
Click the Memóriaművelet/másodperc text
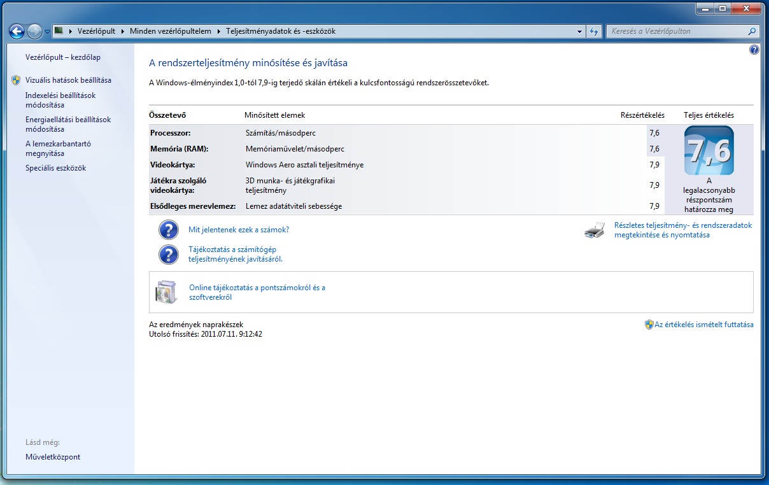pos(295,149)
